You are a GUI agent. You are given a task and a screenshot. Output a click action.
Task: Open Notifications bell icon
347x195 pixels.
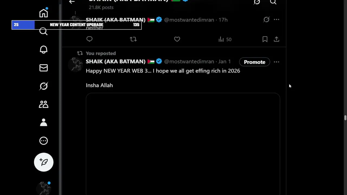(x=43, y=50)
